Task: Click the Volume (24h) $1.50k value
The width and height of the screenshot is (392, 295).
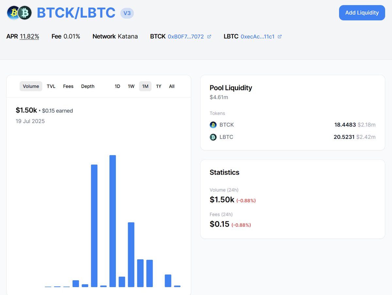Action: (x=222, y=200)
